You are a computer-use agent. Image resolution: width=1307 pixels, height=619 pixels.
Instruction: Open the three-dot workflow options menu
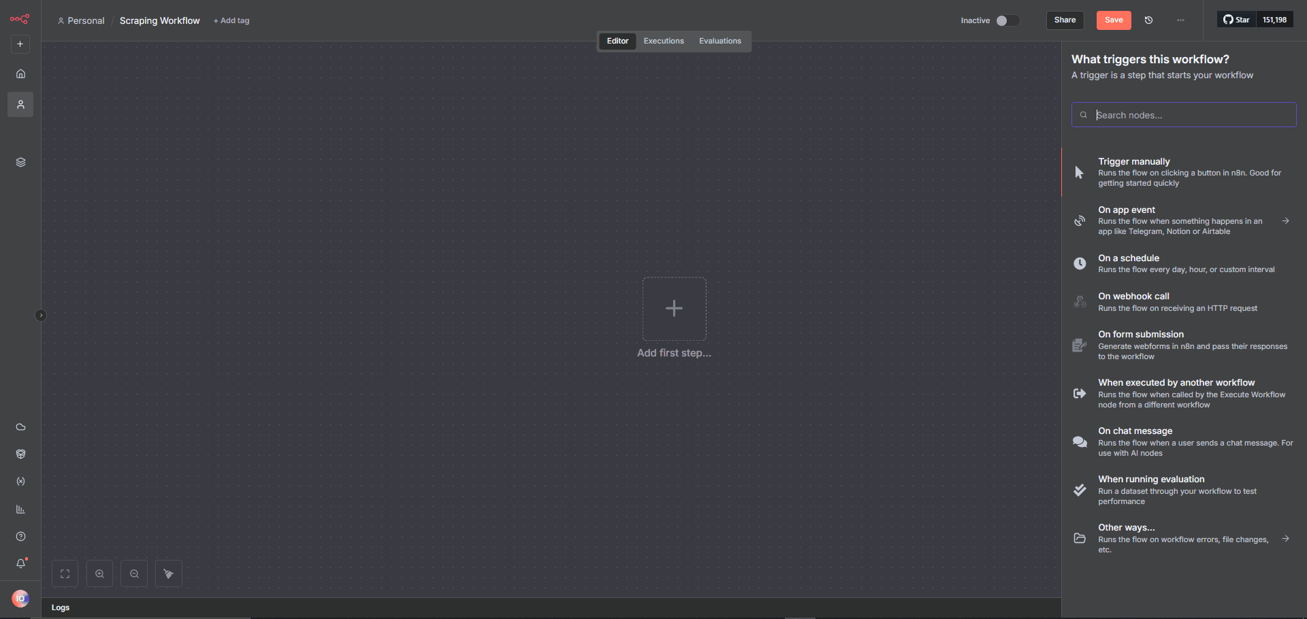[x=1181, y=20]
